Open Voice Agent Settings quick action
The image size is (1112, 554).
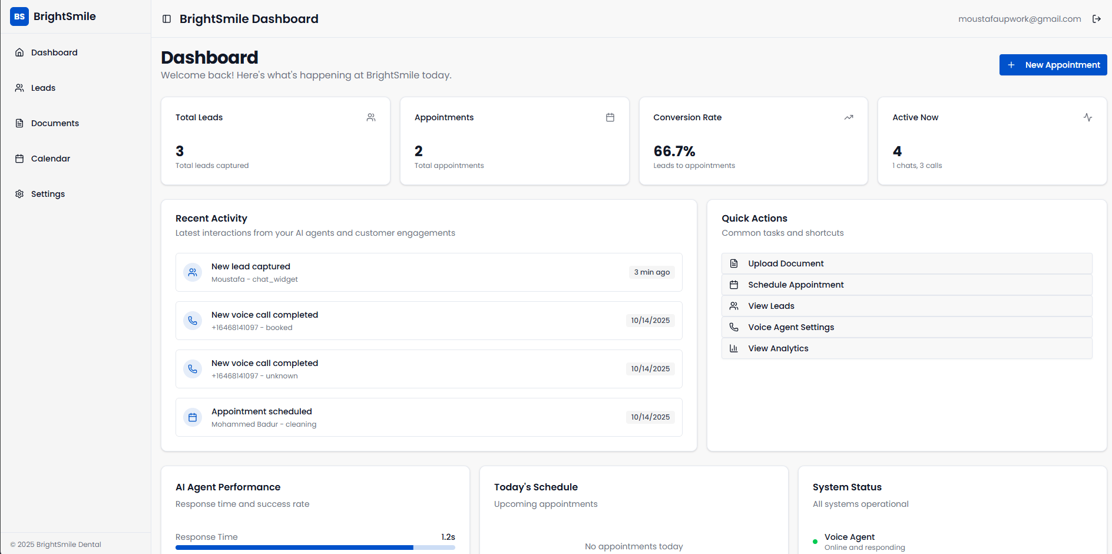(791, 327)
